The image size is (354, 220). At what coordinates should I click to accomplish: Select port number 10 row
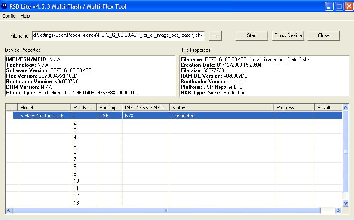pyautogui.click(x=174, y=181)
